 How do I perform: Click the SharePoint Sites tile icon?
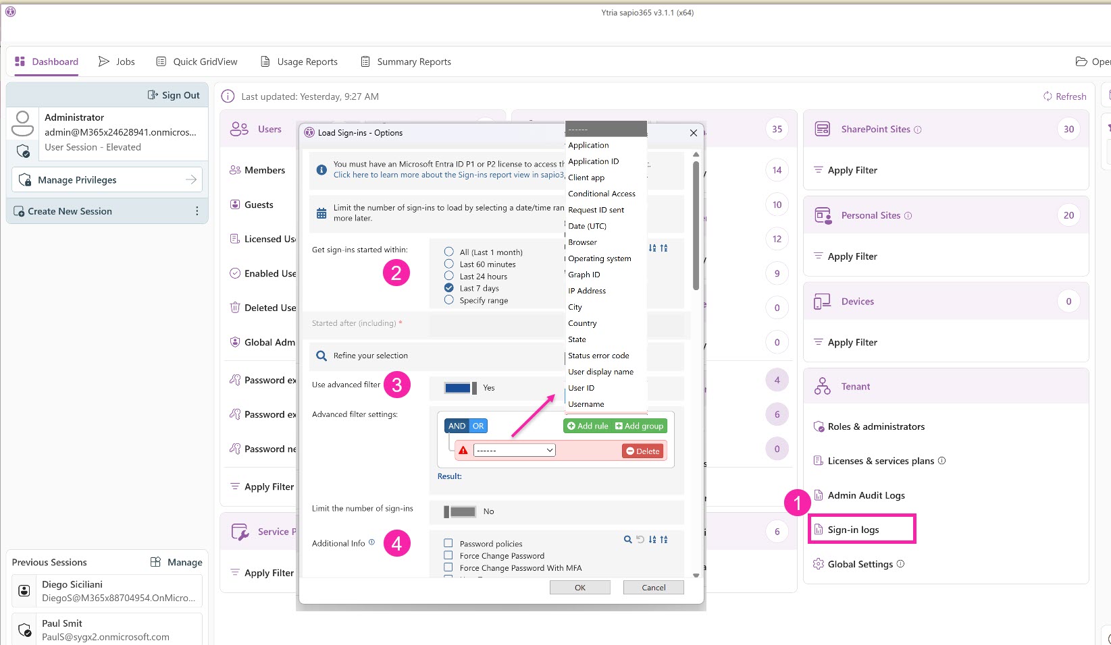(822, 129)
